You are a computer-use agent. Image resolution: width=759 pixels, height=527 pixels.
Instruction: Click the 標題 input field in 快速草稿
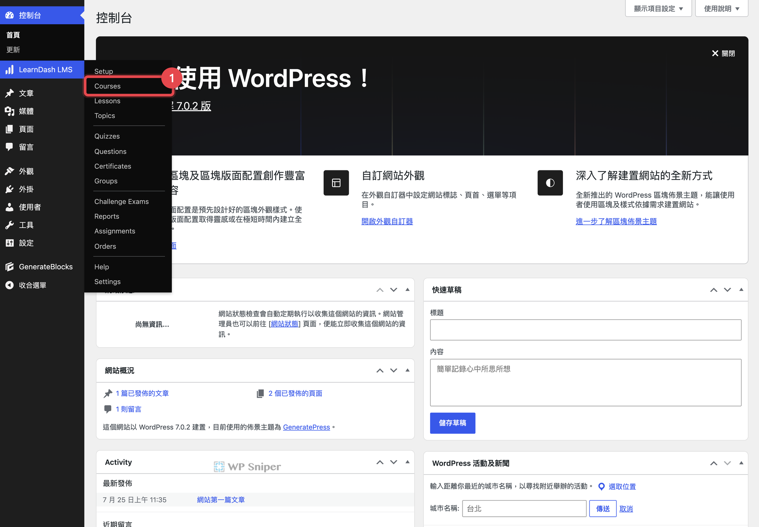pyautogui.click(x=585, y=330)
